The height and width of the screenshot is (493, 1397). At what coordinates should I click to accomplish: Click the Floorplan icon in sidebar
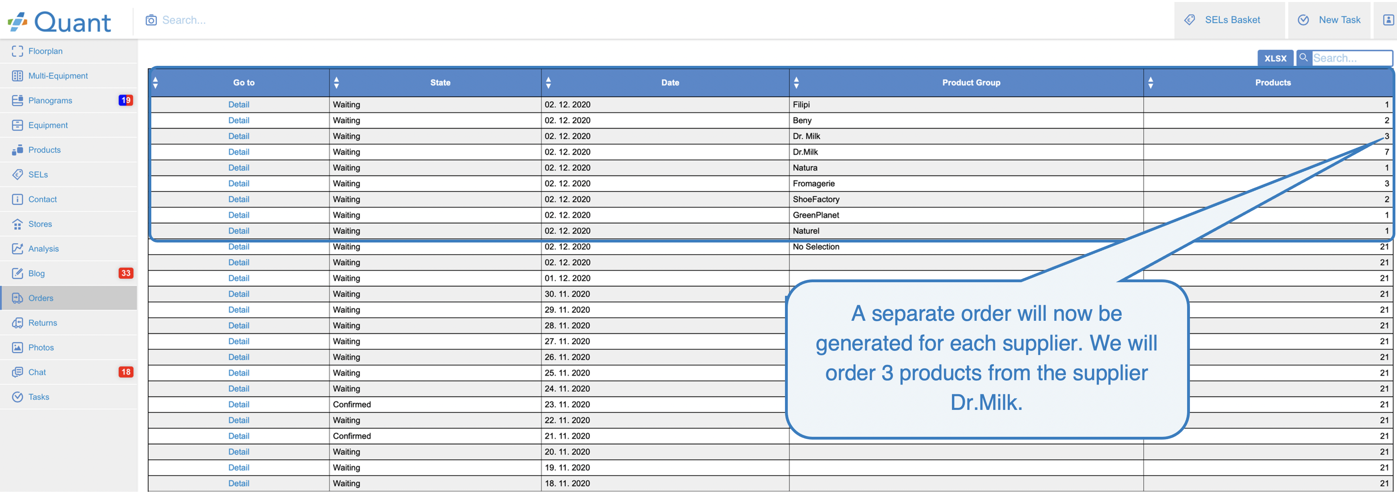pyautogui.click(x=17, y=51)
